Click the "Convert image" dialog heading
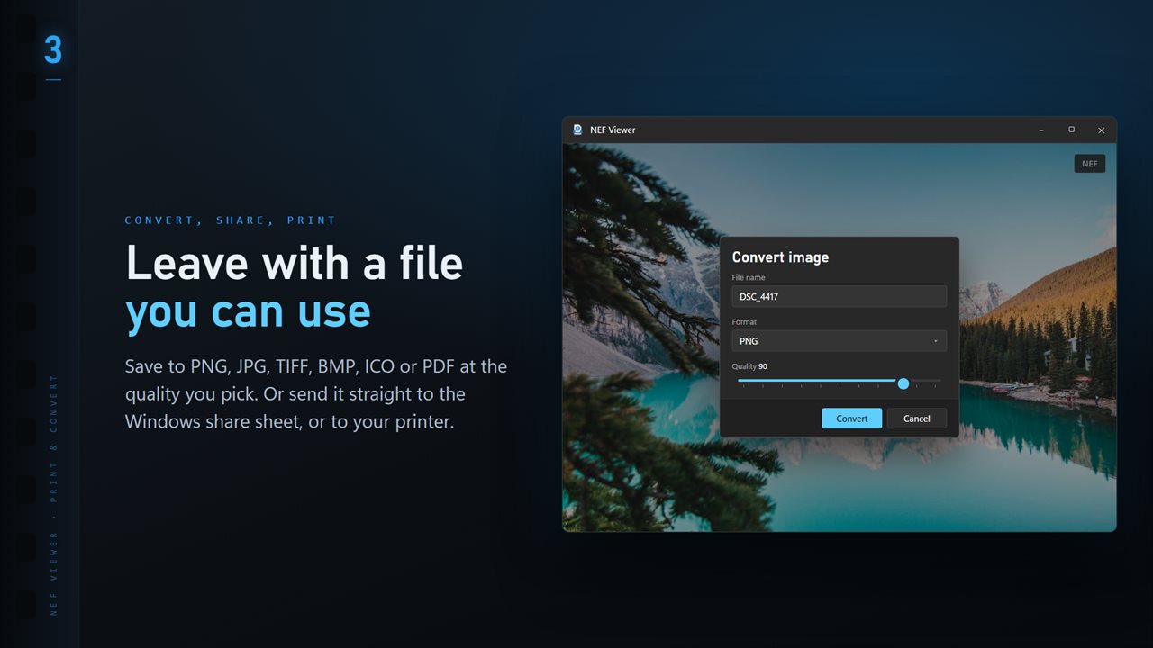Image resolution: width=1153 pixels, height=648 pixels. point(780,257)
